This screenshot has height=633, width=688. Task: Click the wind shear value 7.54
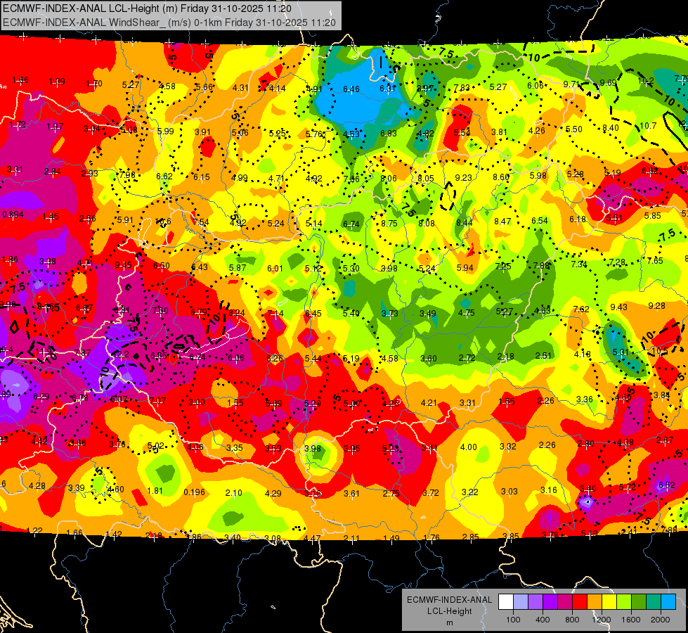201,222
